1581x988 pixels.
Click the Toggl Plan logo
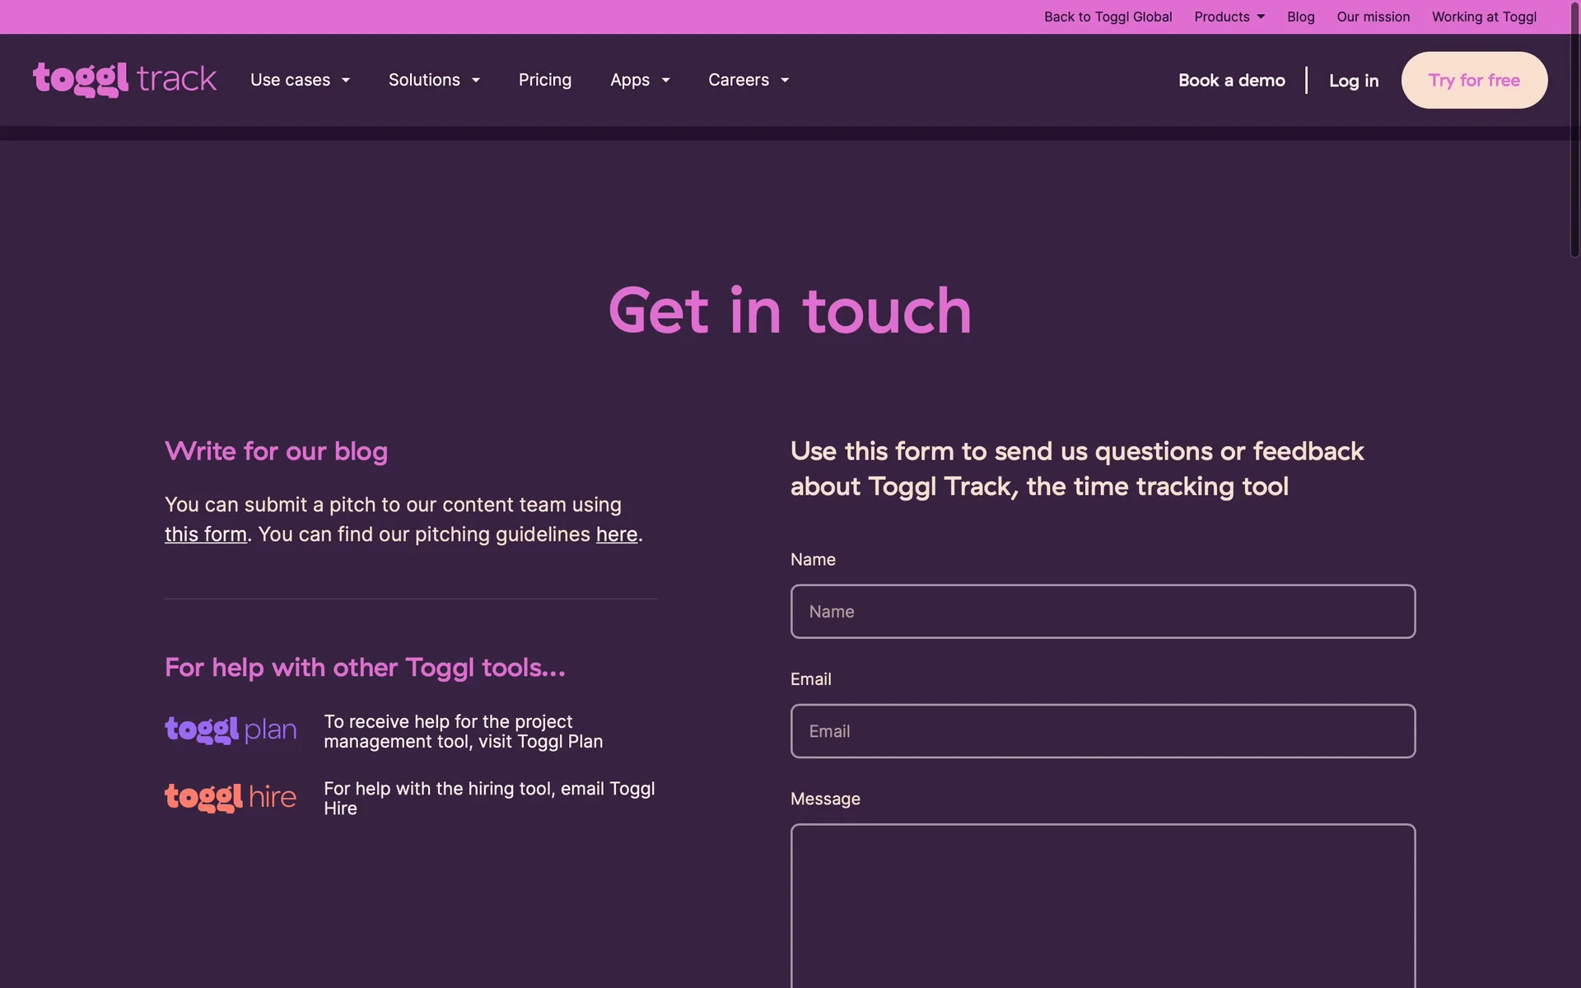click(231, 730)
